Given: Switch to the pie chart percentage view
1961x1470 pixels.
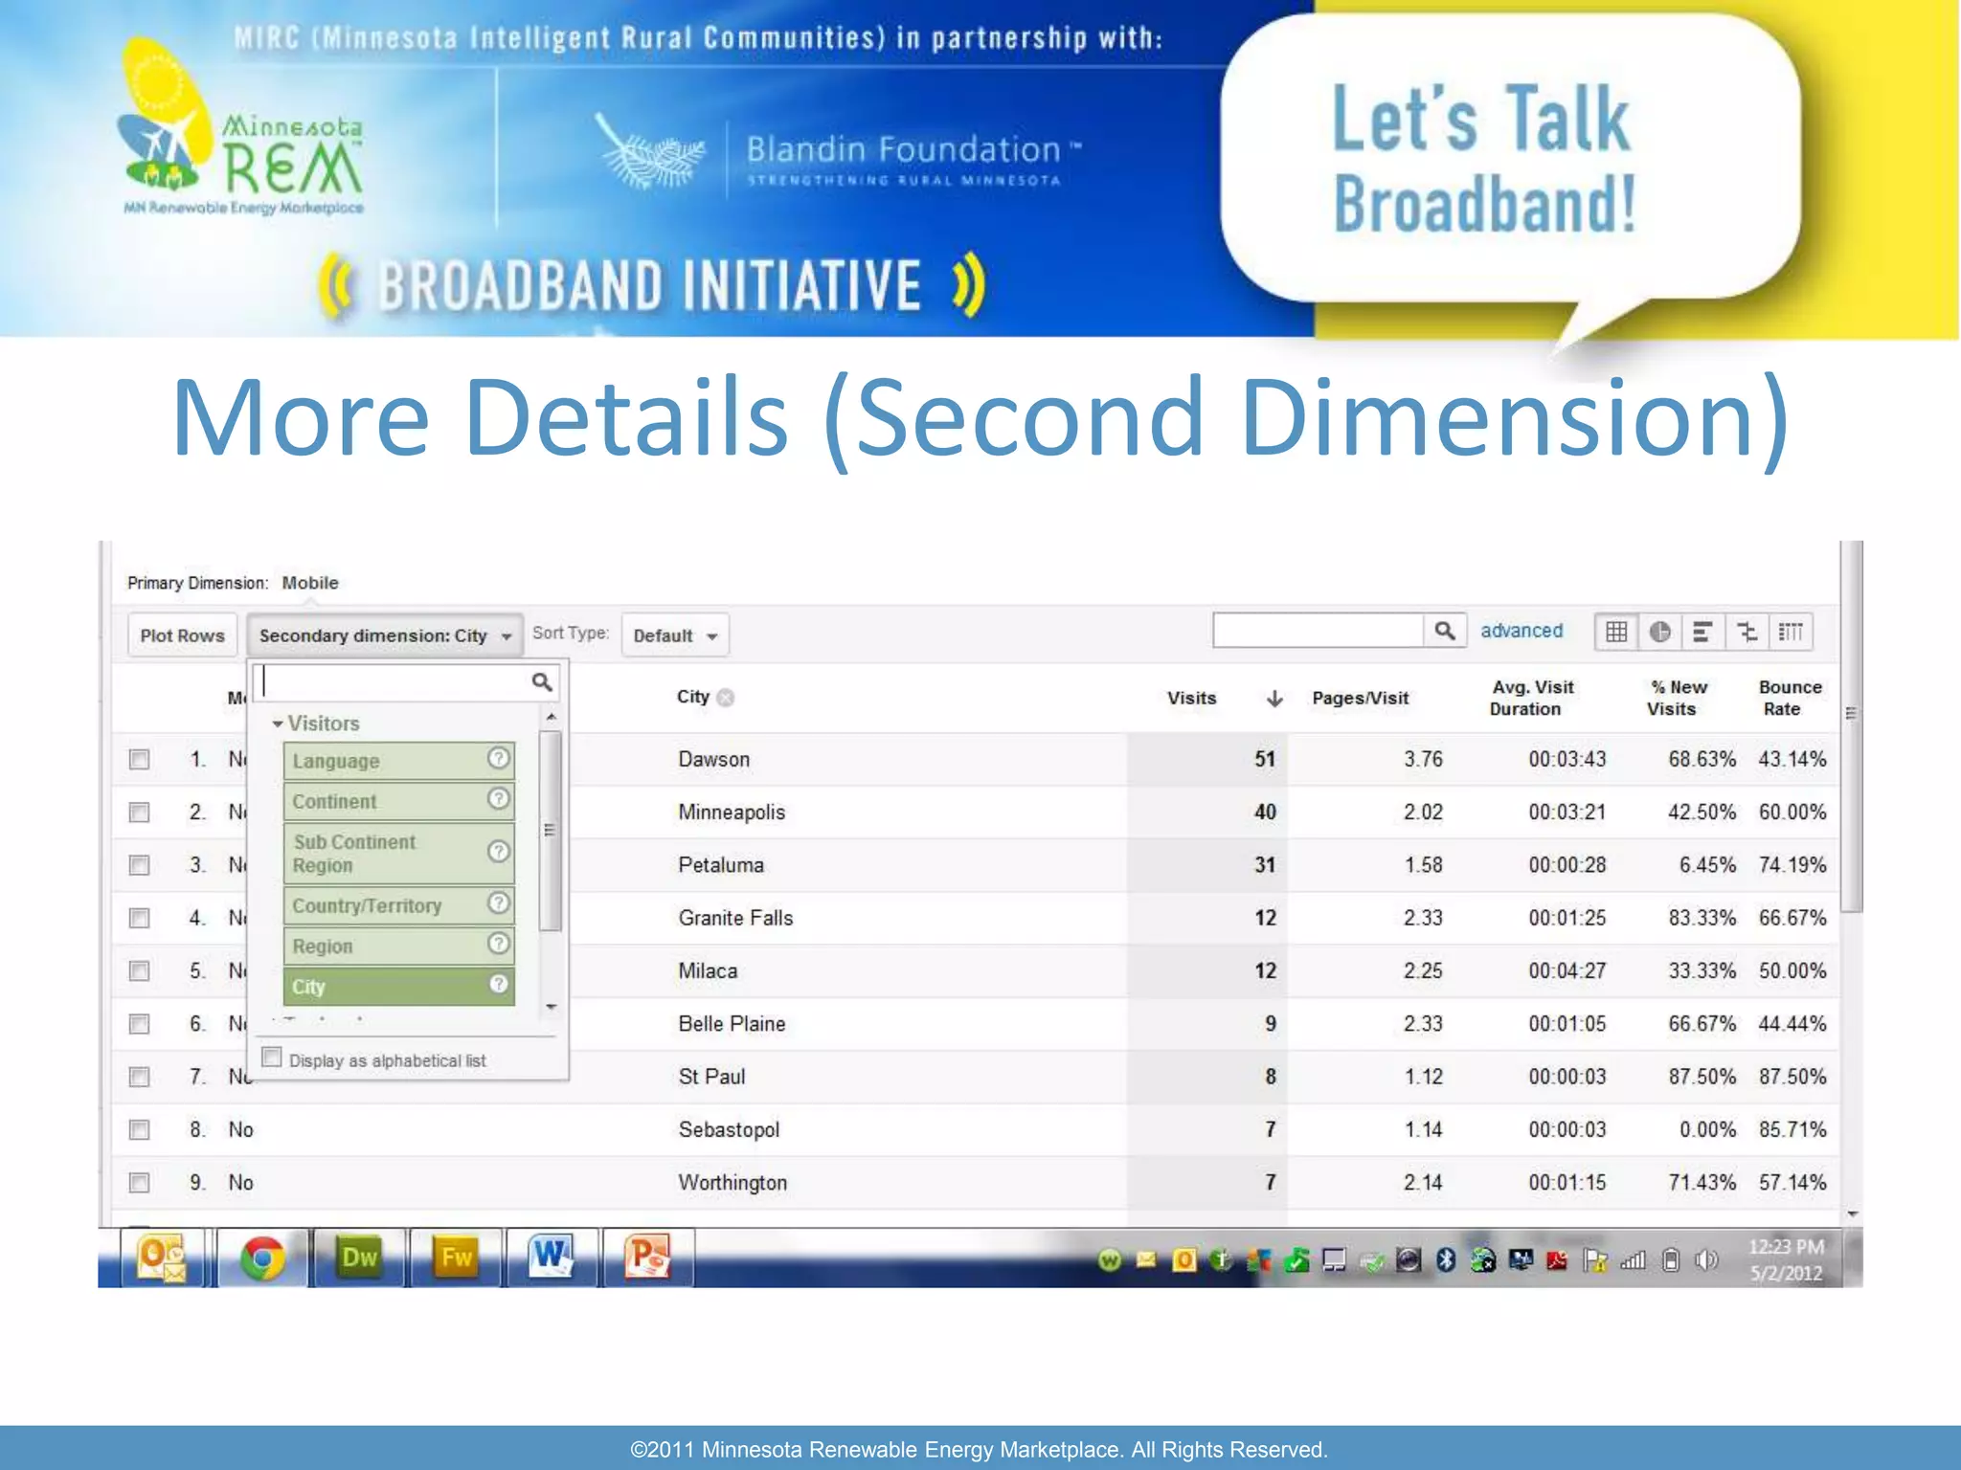Looking at the screenshot, I should pos(1659,632).
